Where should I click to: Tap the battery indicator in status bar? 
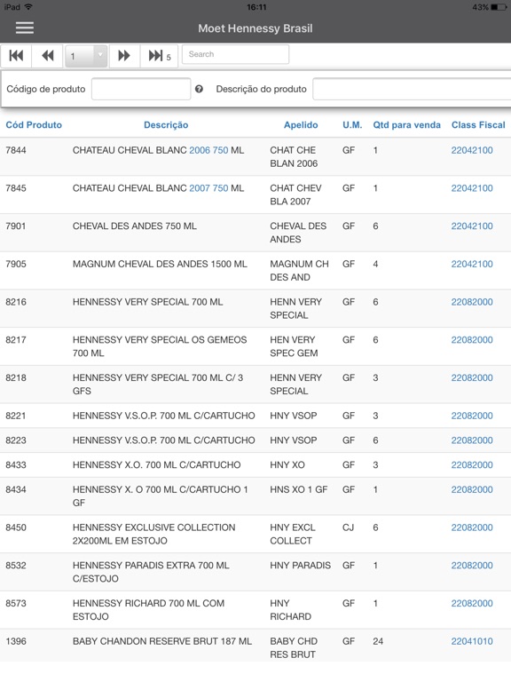tap(498, 7)
